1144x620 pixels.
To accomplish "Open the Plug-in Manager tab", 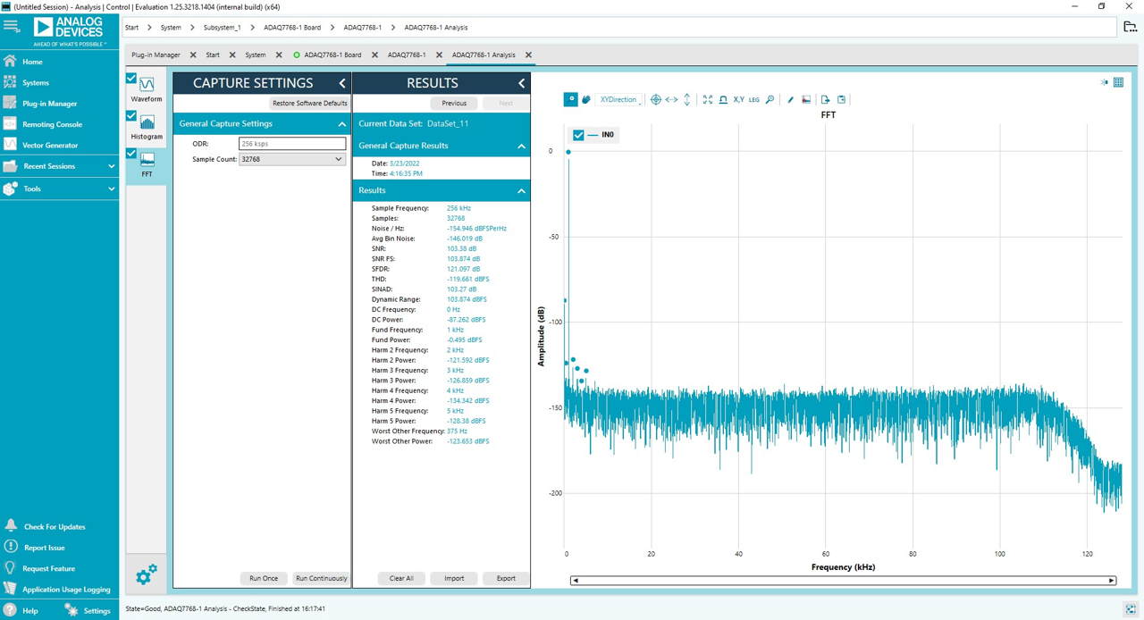I will click(x=157, y=54).
